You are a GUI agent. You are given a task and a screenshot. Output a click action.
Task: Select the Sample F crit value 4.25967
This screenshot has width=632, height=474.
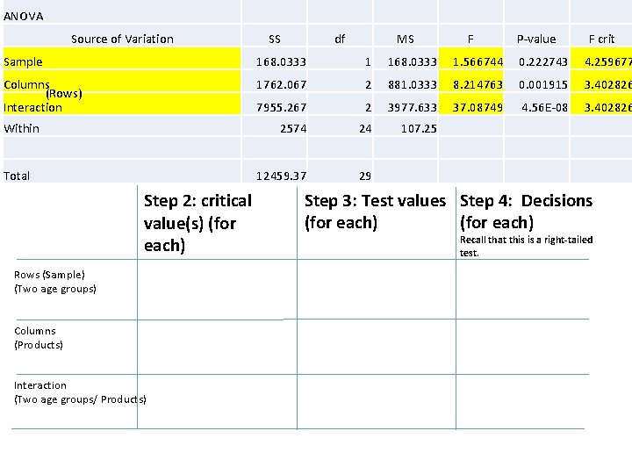pos(608,62)
